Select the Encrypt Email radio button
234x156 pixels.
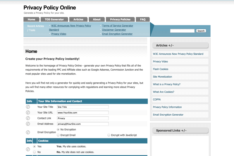pyautogui.click(x=58, y=135)
